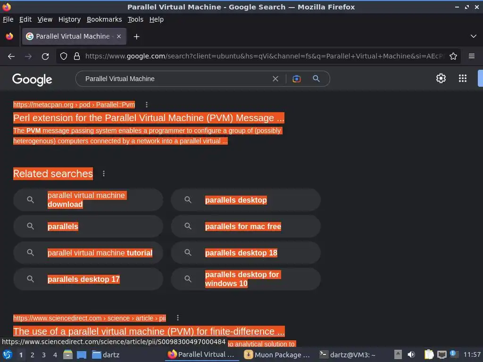483x362 pixels.
Task: Click the URL address bar
Action: 264,56
